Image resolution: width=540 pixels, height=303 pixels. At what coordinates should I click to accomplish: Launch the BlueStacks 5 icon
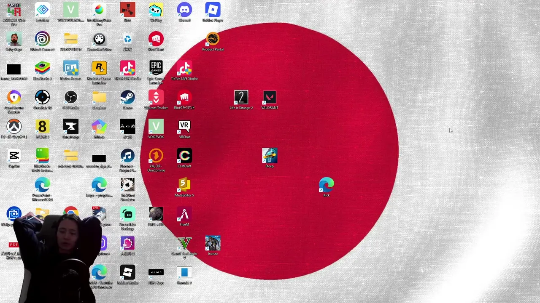(42, 68)
